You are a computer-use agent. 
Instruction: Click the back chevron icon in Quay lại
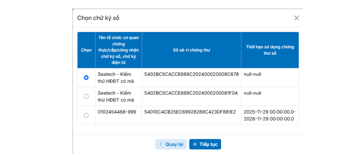(161, 144)
